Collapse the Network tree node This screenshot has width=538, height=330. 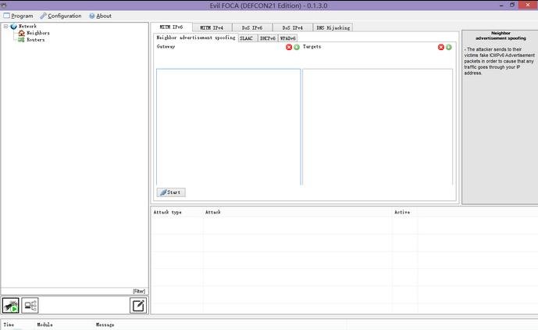click(x=5, y=26)
